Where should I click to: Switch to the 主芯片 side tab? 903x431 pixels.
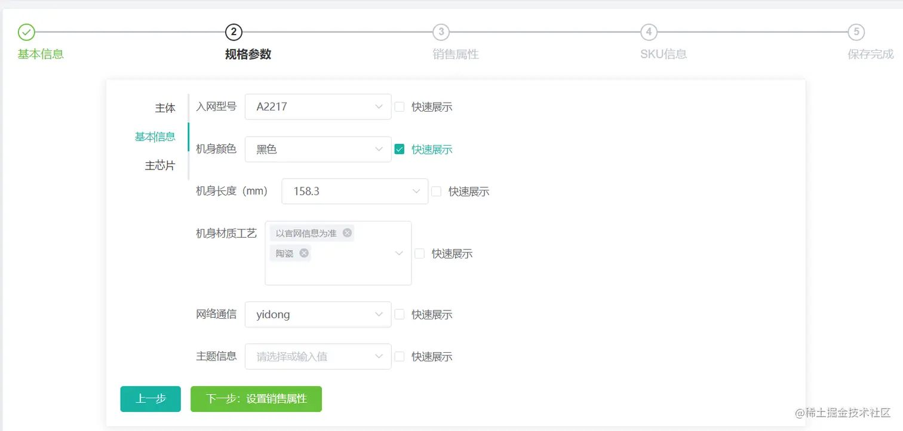(160, 165)
